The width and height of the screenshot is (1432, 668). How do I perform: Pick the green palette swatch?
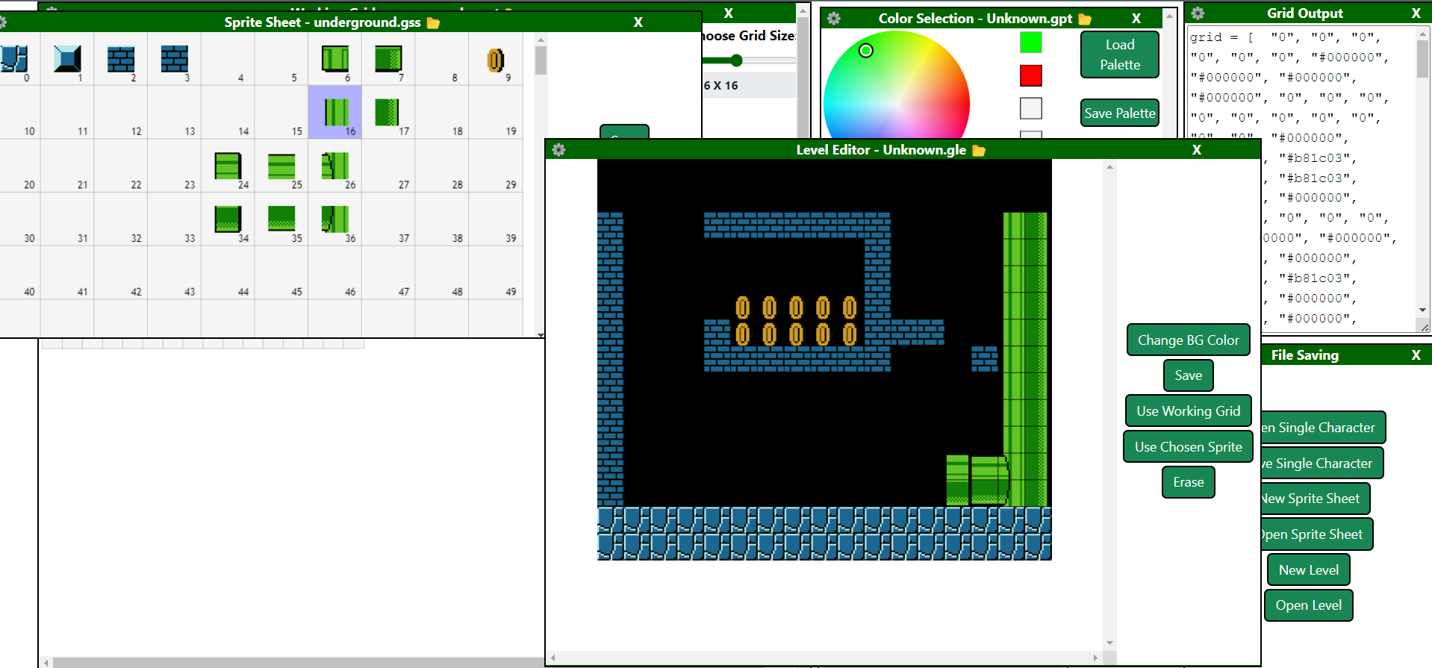[x=1031, y=43]
